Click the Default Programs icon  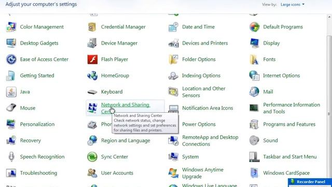[254, 27]
